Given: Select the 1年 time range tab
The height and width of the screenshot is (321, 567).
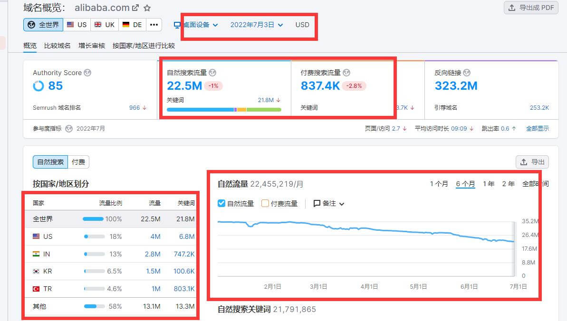Looking at the screenshot, I should pyautogui.click(x=489, y=184).
